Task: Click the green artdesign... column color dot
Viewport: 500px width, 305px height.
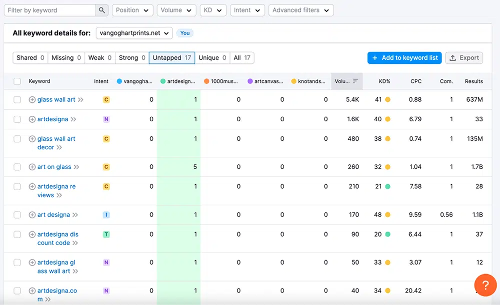Action: coord(163,81)
